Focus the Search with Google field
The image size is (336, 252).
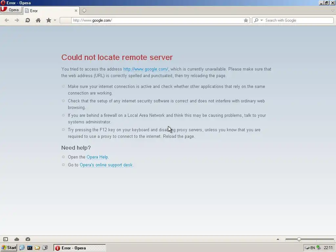click(299, 20)
